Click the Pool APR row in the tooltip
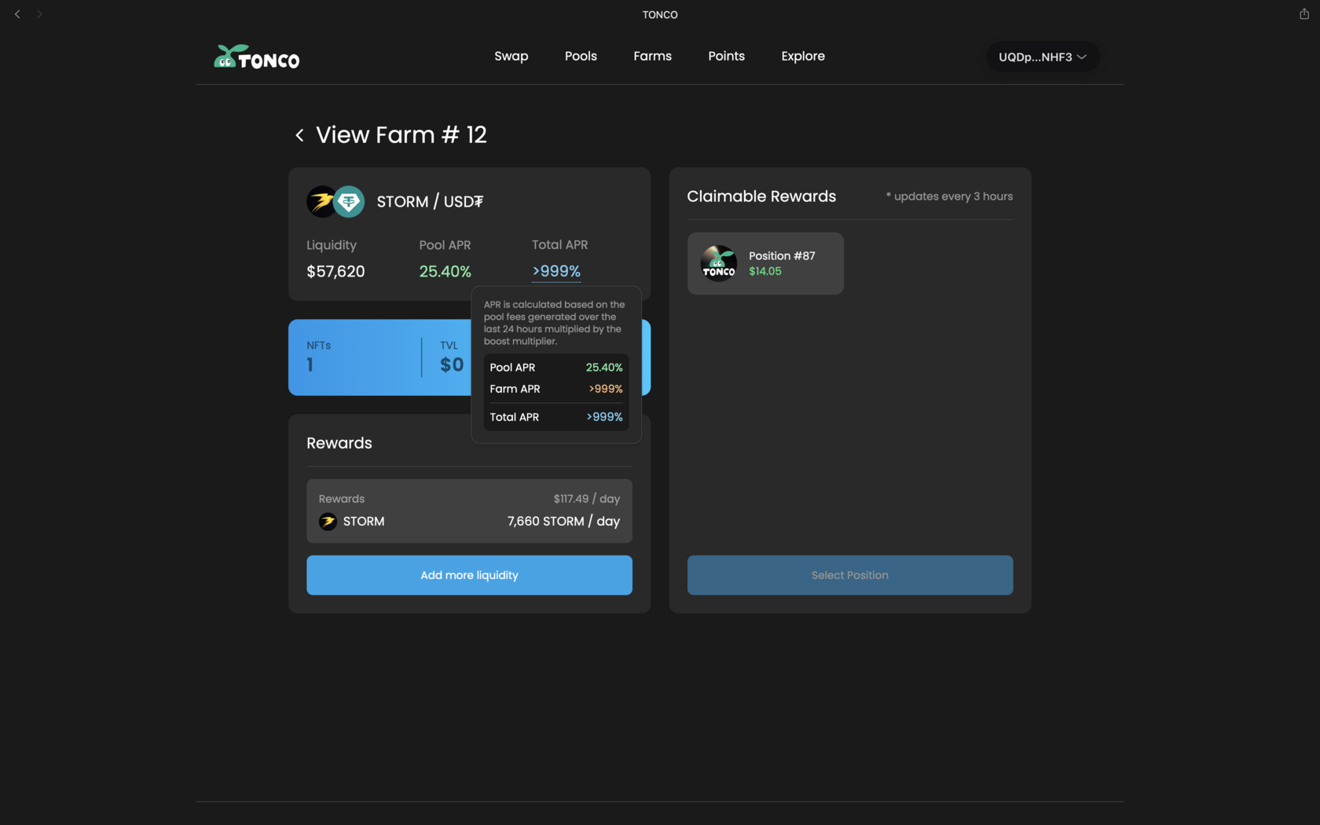 click(556, 368)
